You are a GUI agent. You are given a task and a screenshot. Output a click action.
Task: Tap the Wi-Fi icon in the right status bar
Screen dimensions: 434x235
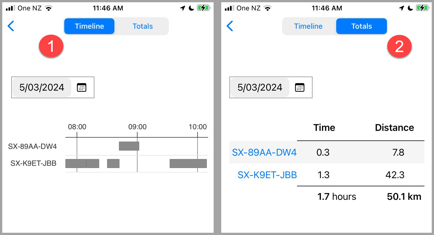267,8
